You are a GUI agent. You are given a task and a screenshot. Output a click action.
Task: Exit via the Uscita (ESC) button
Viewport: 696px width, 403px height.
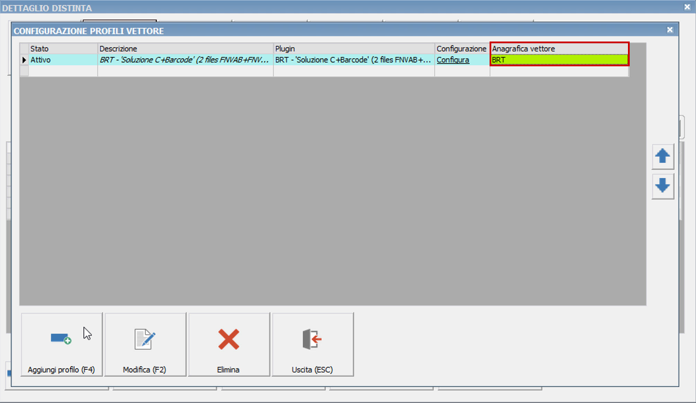coord(313,345)
